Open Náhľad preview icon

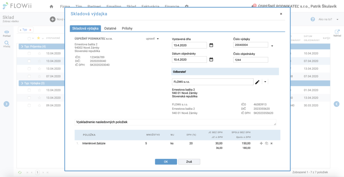[337, 31]
